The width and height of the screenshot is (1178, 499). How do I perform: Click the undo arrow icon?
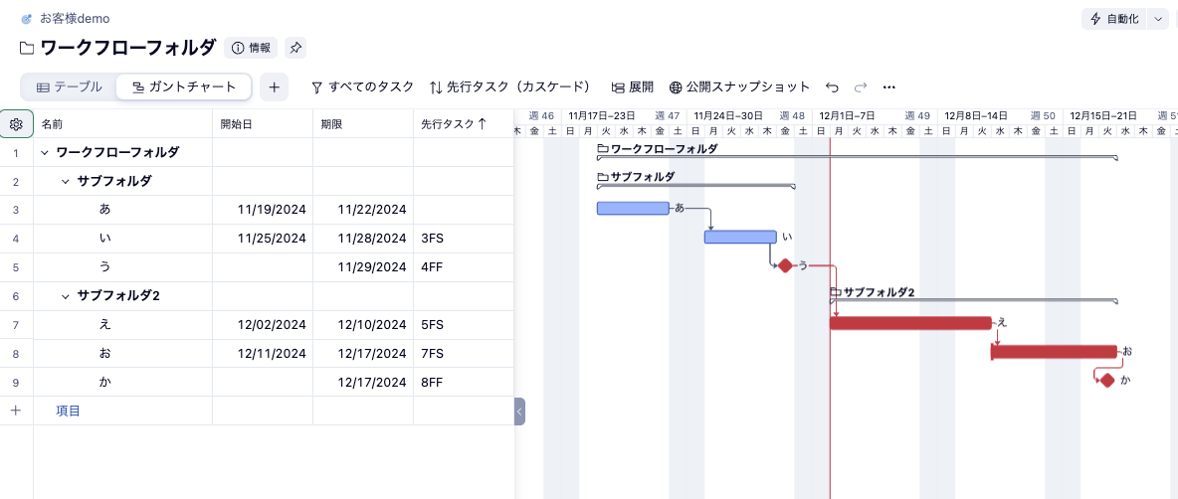pyautogui.click(x=833, y=87)
